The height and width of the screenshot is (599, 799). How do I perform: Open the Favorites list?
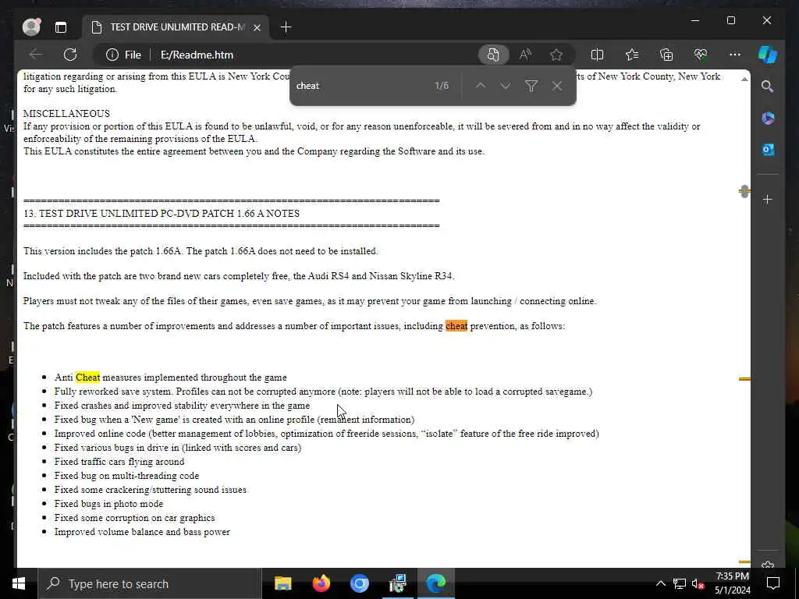pyautogui.click(x=632, y=55)
